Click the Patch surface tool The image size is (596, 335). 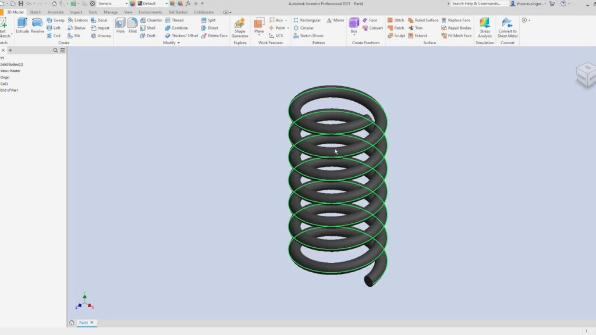[x=396, y=28]
